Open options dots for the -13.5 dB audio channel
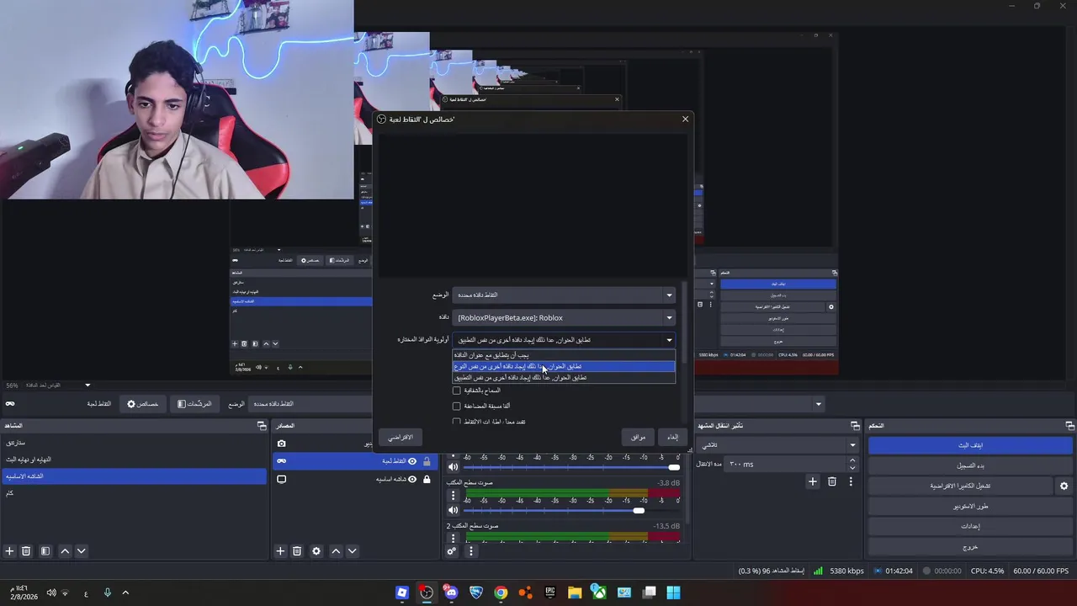This screenshot has width=1077, height=606. click(x=453, y=539)
